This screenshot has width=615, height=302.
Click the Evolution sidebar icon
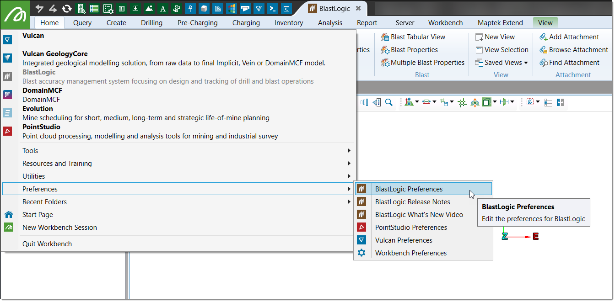coord(7,113)
